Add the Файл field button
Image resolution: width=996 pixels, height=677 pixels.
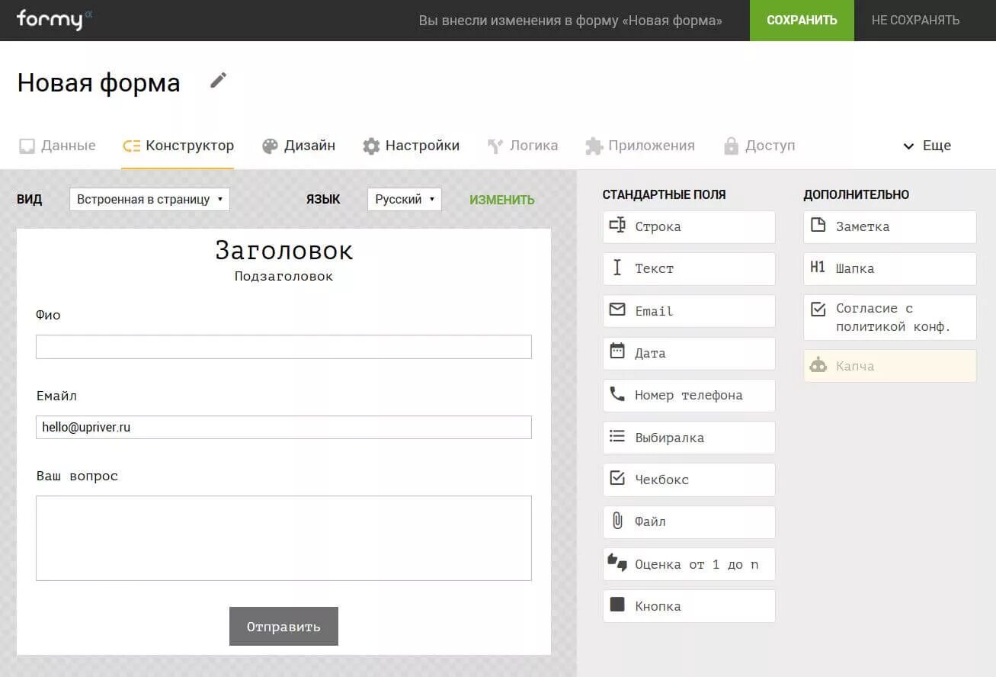pyautogui.click(x=689, y=521)
